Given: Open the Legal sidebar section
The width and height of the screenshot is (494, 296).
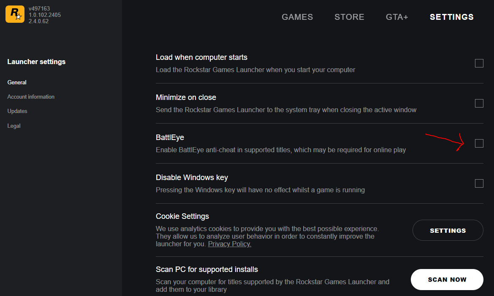Looking at the screenshot, I should point(14,126).
